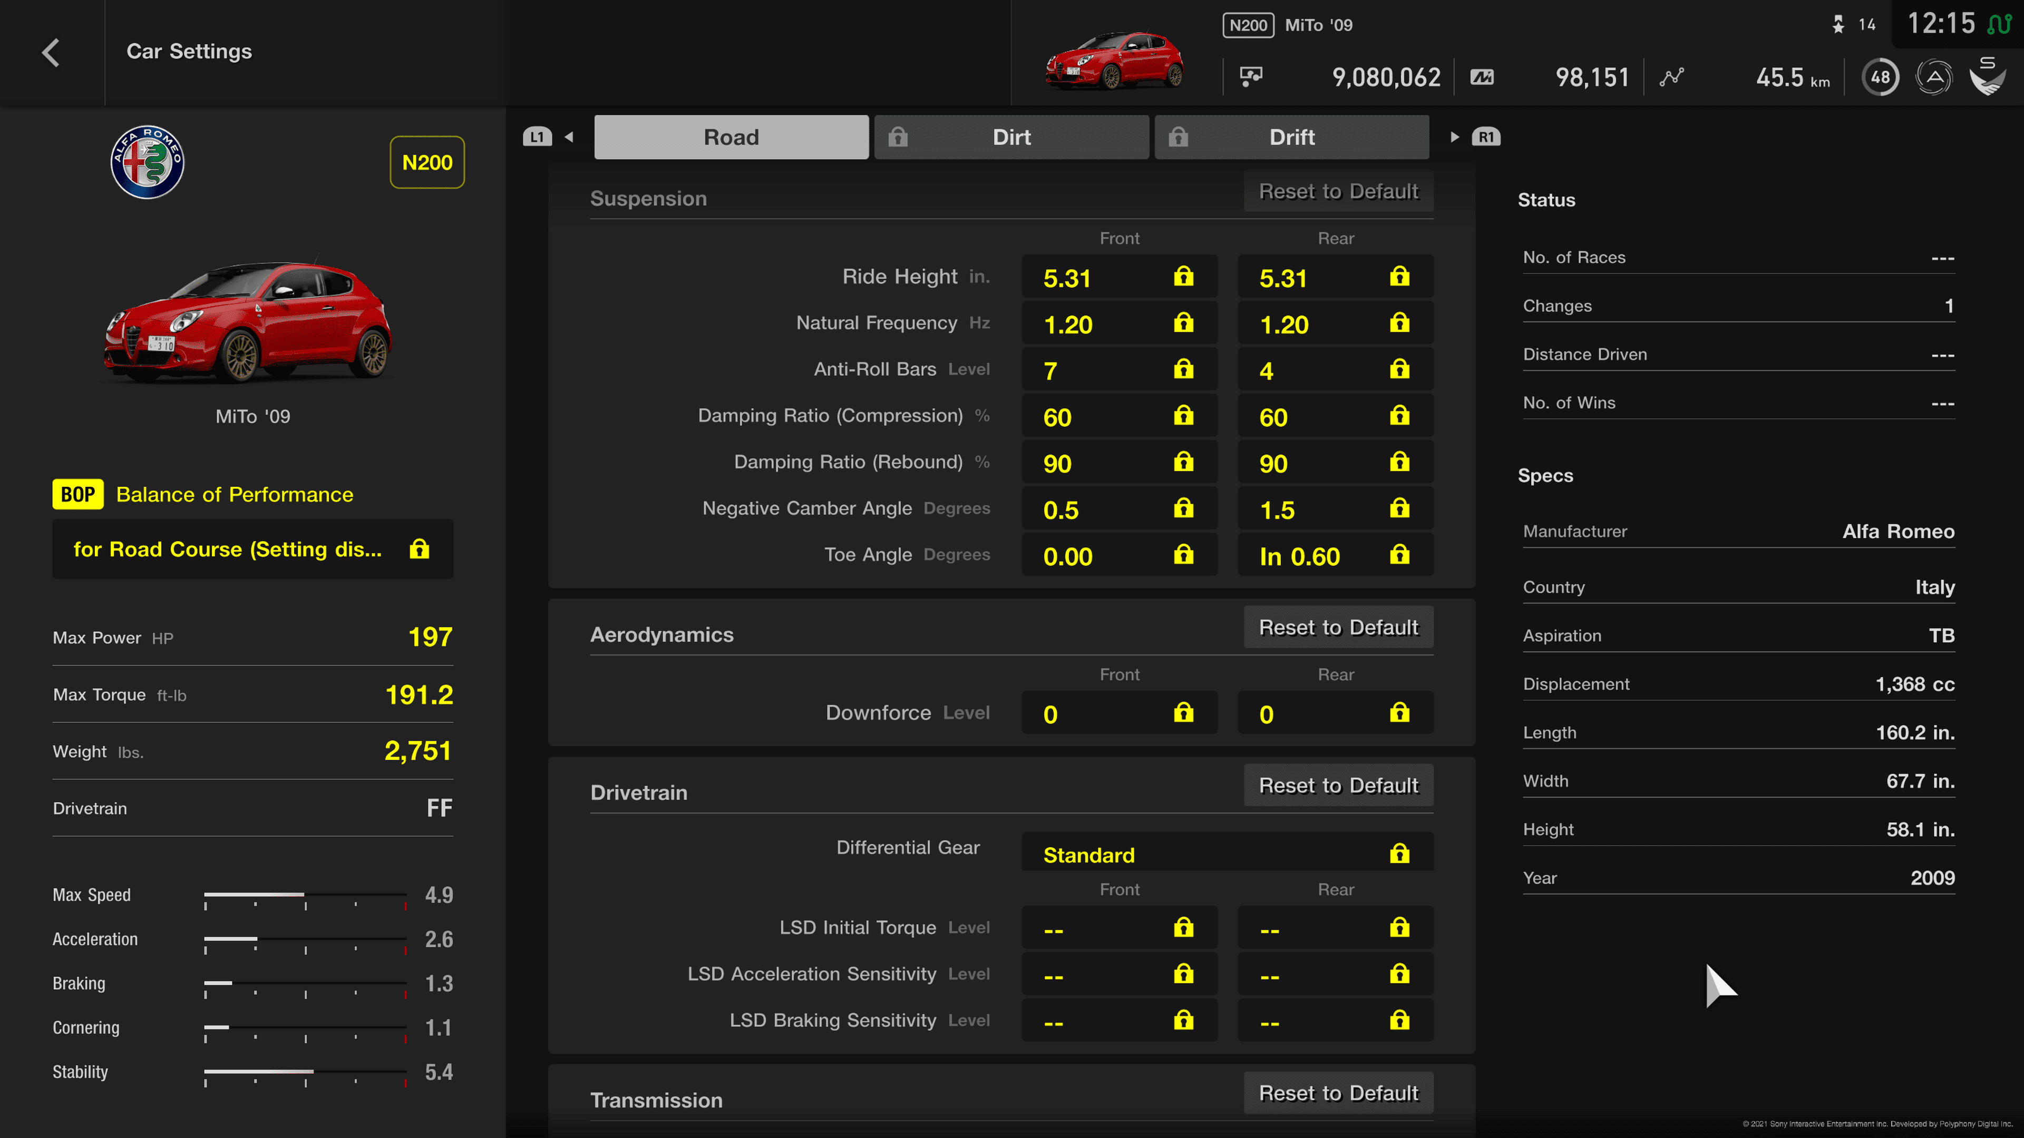Click the lock icon on Dirt tab
The image size is (2024, 1138).
pos(898,136)
